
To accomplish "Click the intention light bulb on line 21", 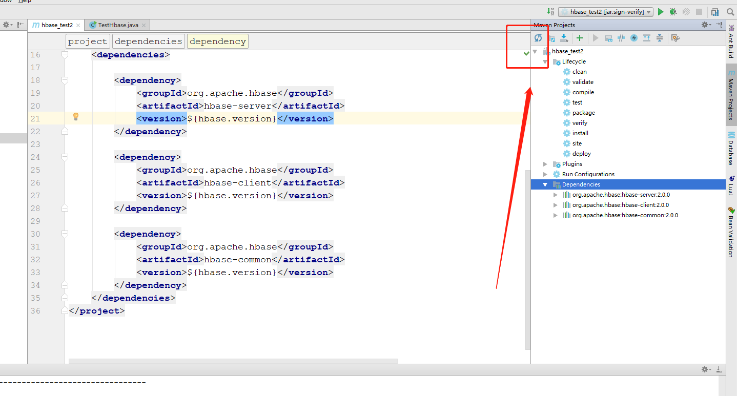I will 76,117.
